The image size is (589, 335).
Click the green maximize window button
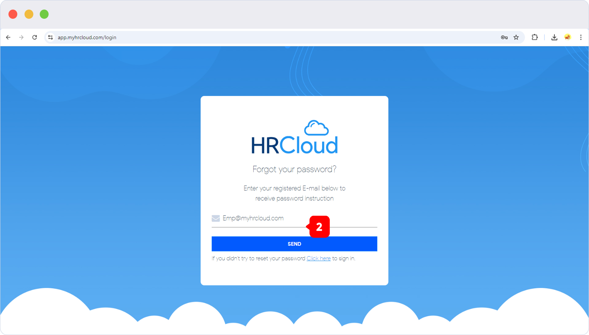click(44, 14)
